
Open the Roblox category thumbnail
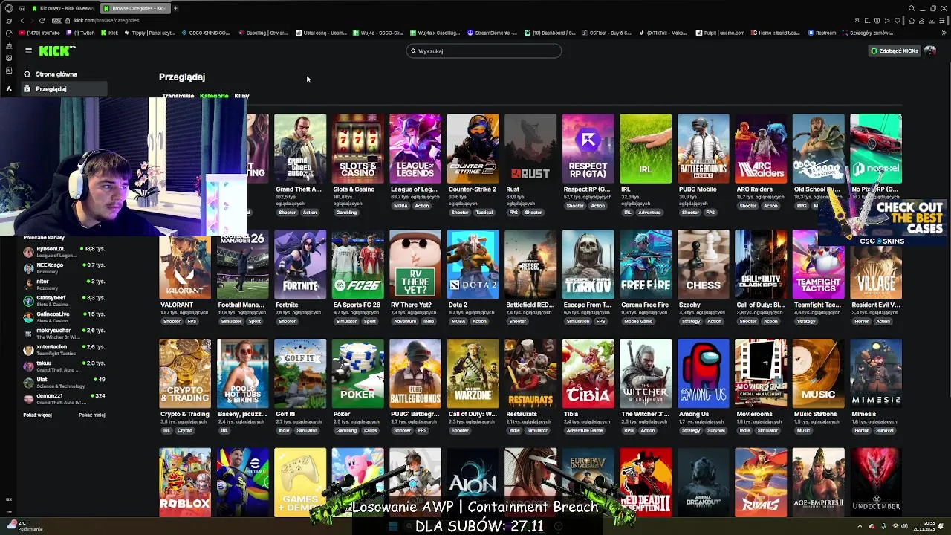point(185,483)
